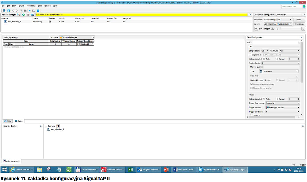Click the Data Log save icon
This screenshot has width=307, height=182.
click(x=58, y=126)
